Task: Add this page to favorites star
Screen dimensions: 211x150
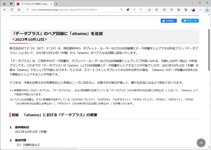Action: click(141, 10)
